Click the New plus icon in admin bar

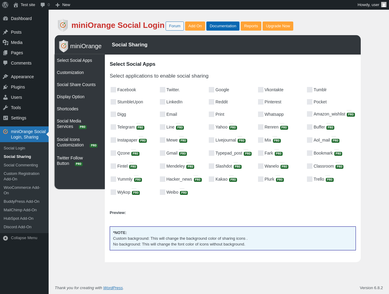(57, 5)
